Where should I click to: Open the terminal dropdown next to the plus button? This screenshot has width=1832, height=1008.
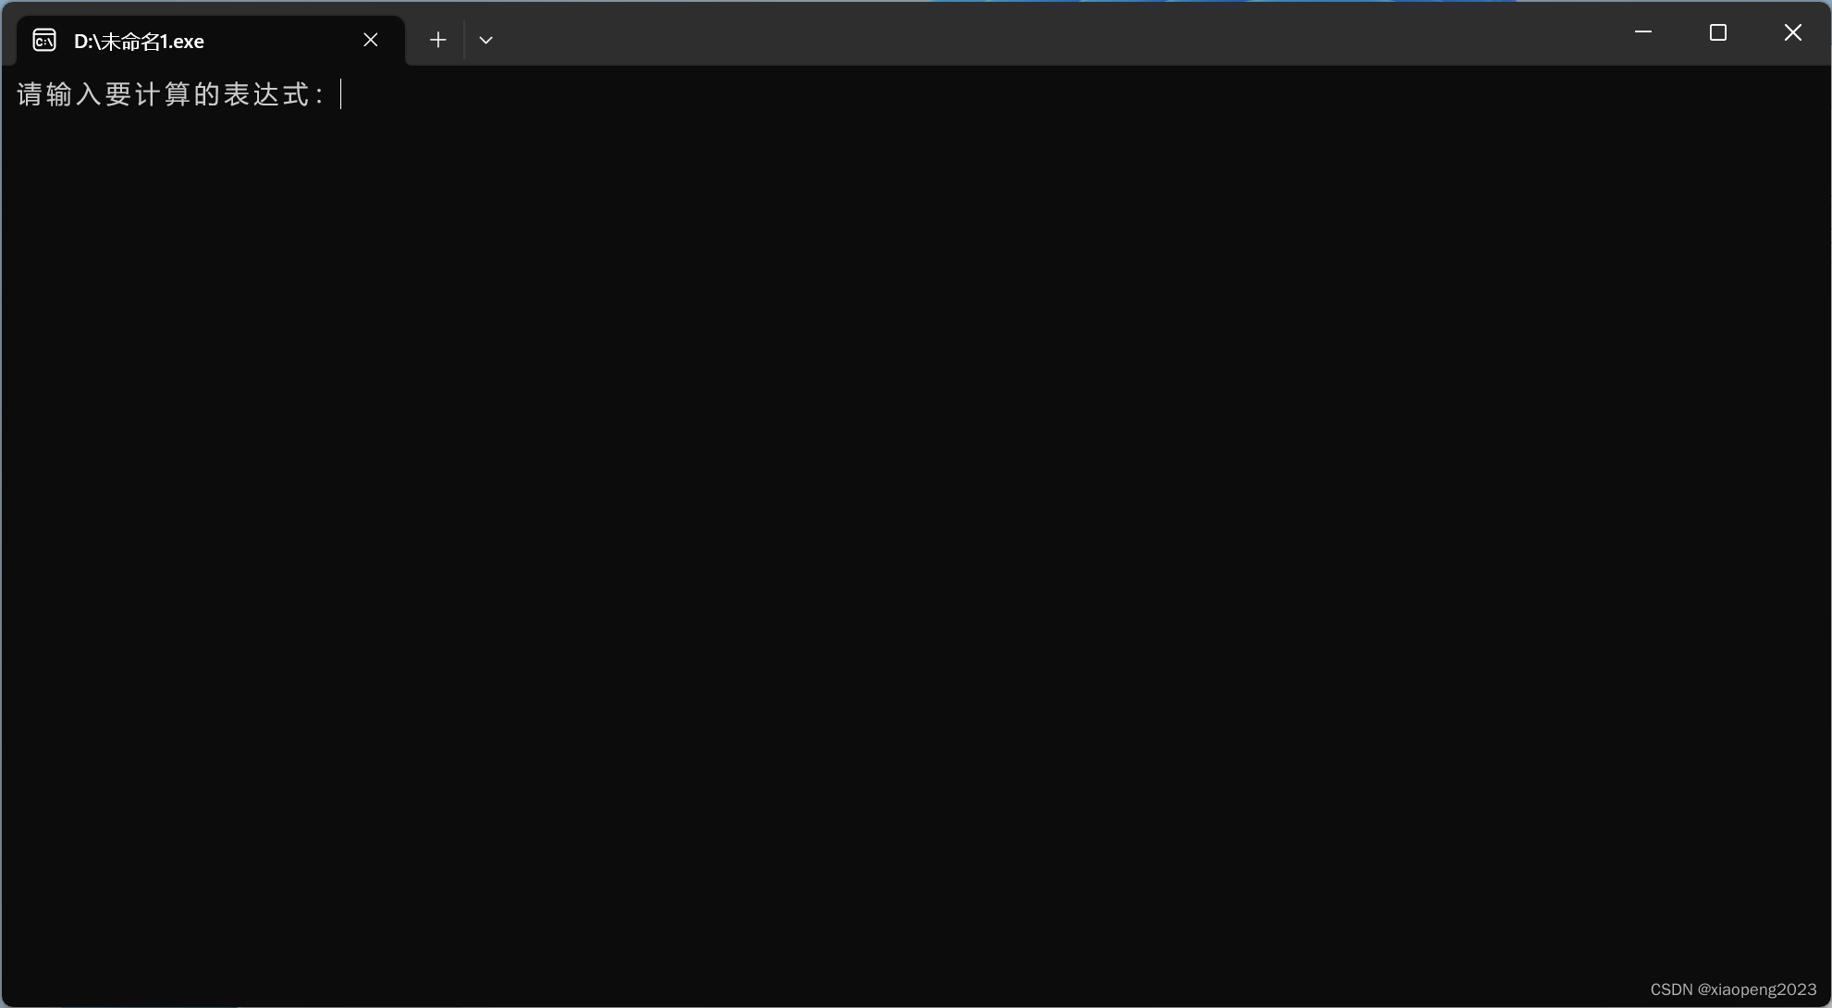[x=486, y=40]
